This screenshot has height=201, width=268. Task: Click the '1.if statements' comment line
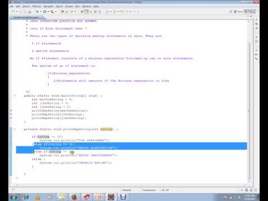46,44
